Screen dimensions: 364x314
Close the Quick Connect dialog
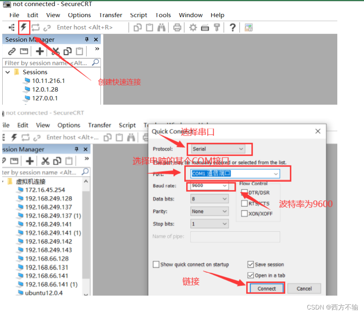318,131
